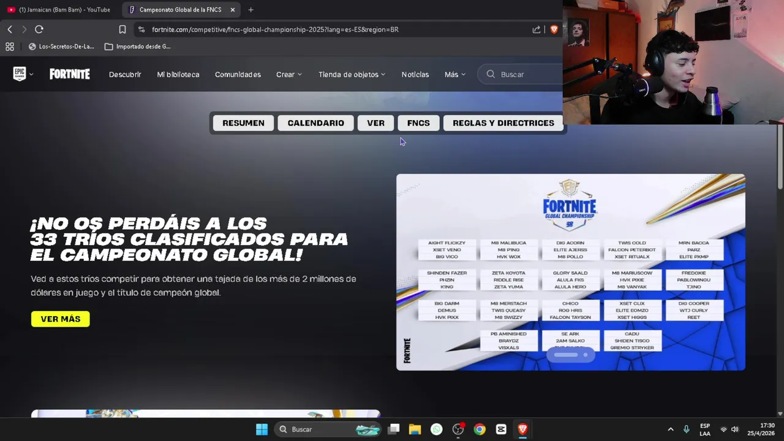Click the share icon in the address bar

pyautogui.click(x=537, y=29)
